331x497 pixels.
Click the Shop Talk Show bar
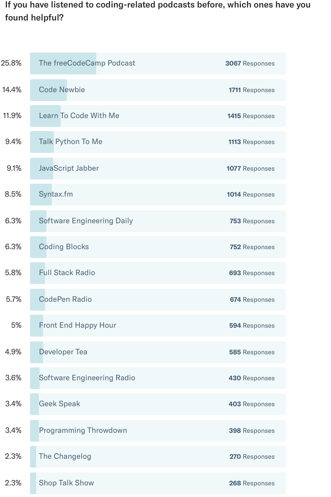pyautogui.click(x=158, y=483)
